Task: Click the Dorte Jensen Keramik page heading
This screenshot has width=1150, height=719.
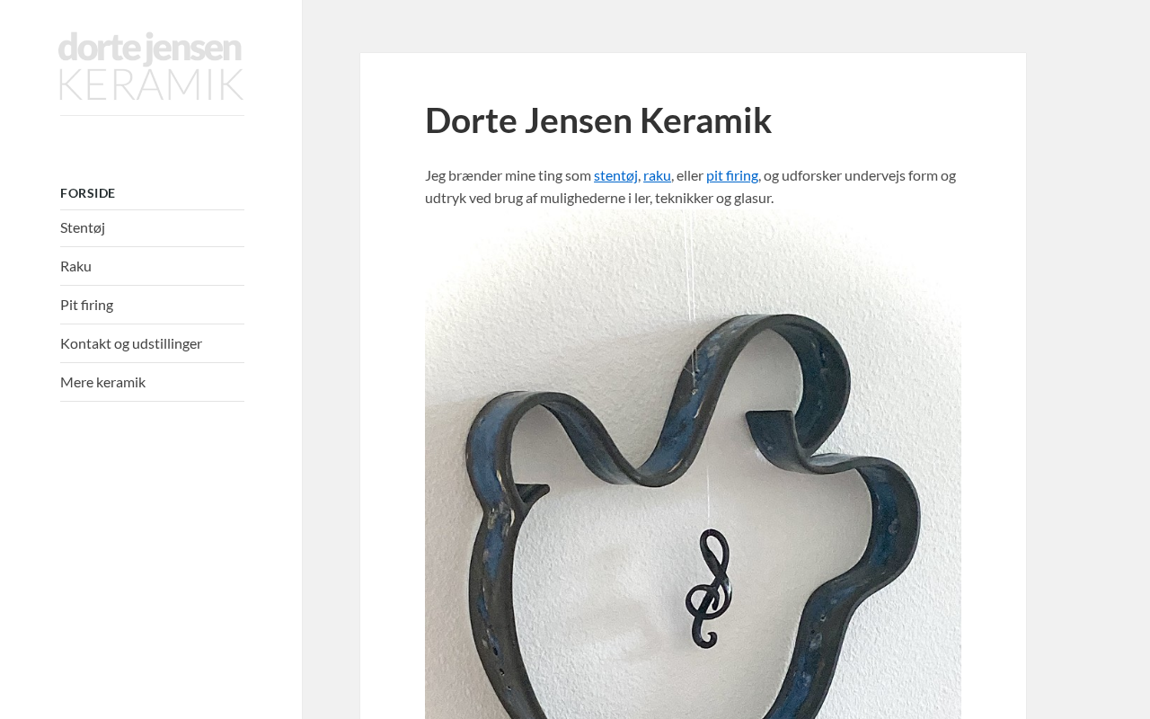Action: point(598,120)
